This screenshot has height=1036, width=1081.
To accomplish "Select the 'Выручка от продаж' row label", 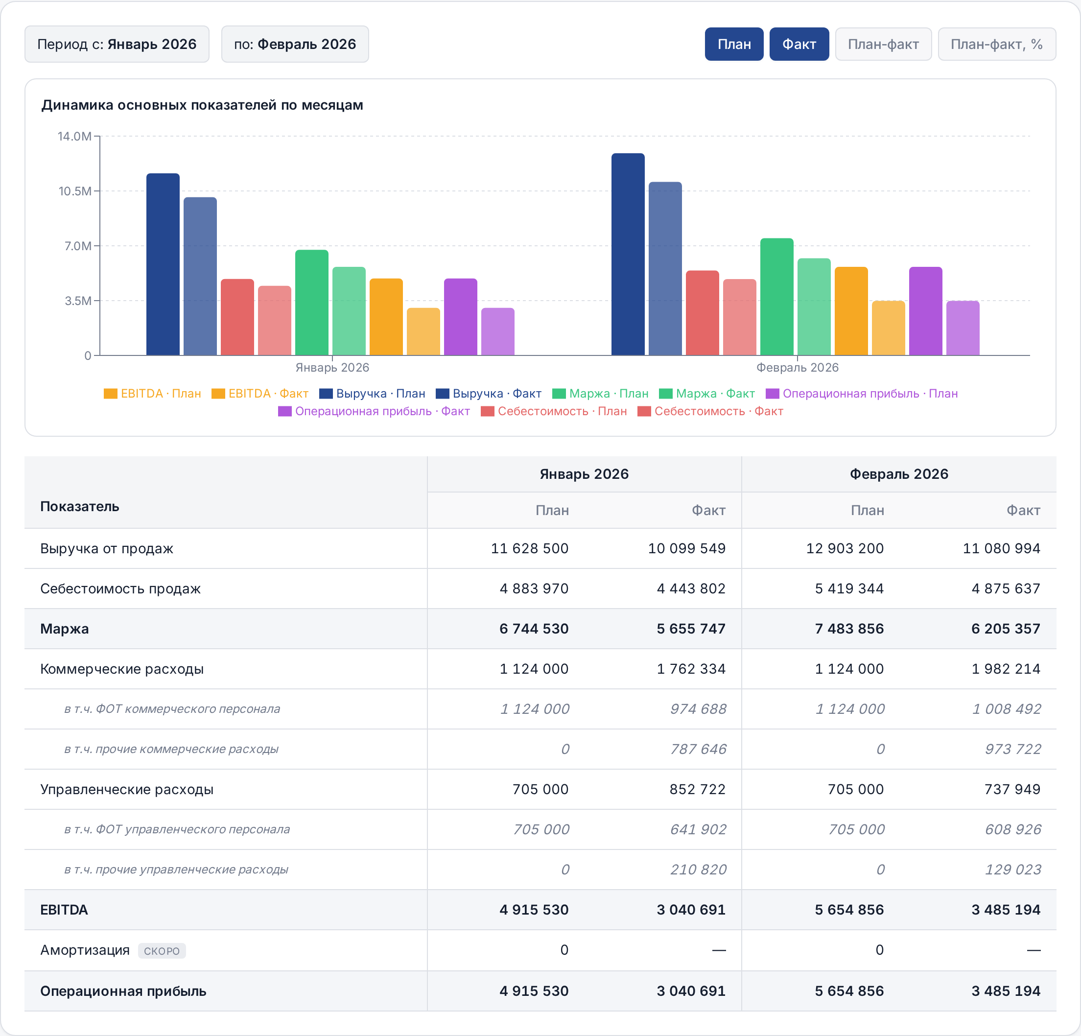I will [106, 548].
